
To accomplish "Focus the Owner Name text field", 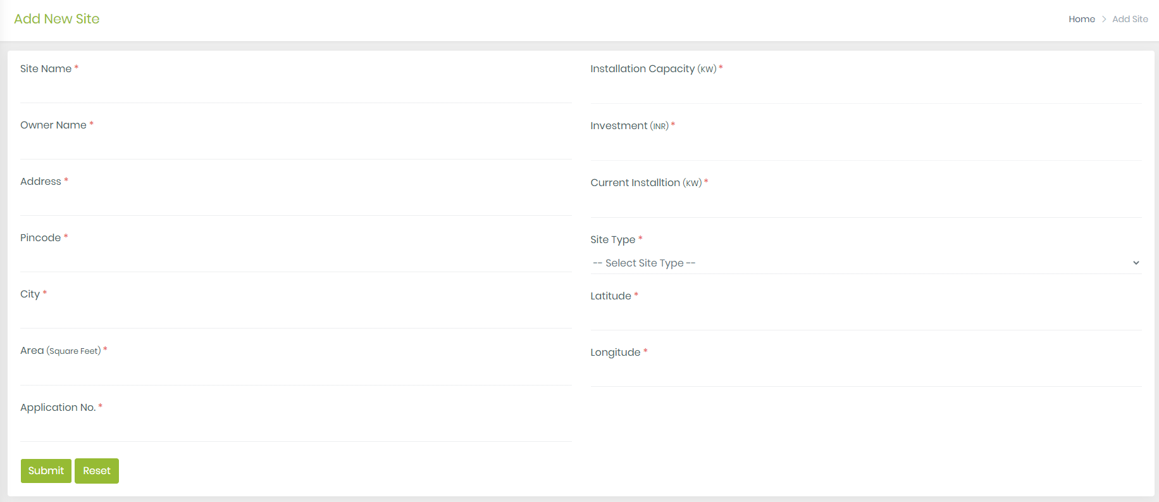I will (295, 147).
